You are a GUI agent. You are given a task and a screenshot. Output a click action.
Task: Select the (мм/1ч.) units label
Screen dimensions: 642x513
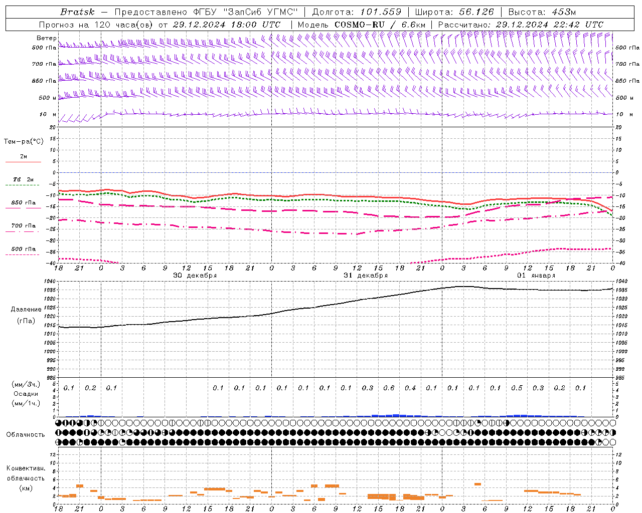[x=26, y=403]
